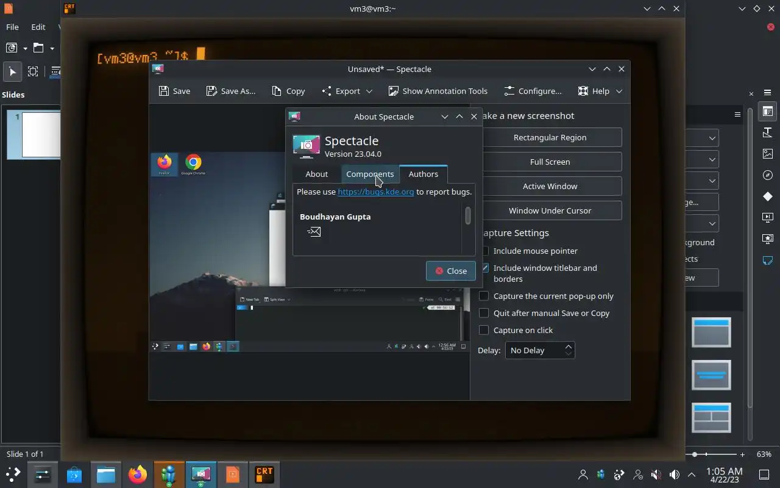Open the bugs.kde.org link
The height and width of the screenshot is (488, 780).
pos(376,192)
